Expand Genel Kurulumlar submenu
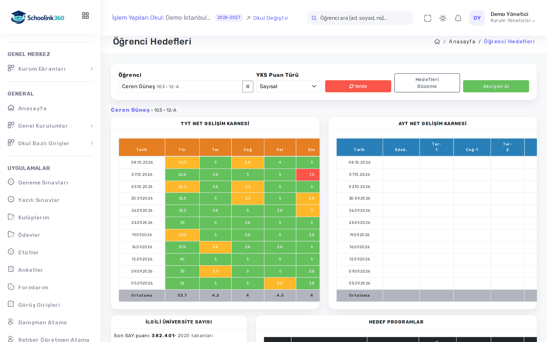The height and width of the screenshot is (342, 547). point(50,126)
